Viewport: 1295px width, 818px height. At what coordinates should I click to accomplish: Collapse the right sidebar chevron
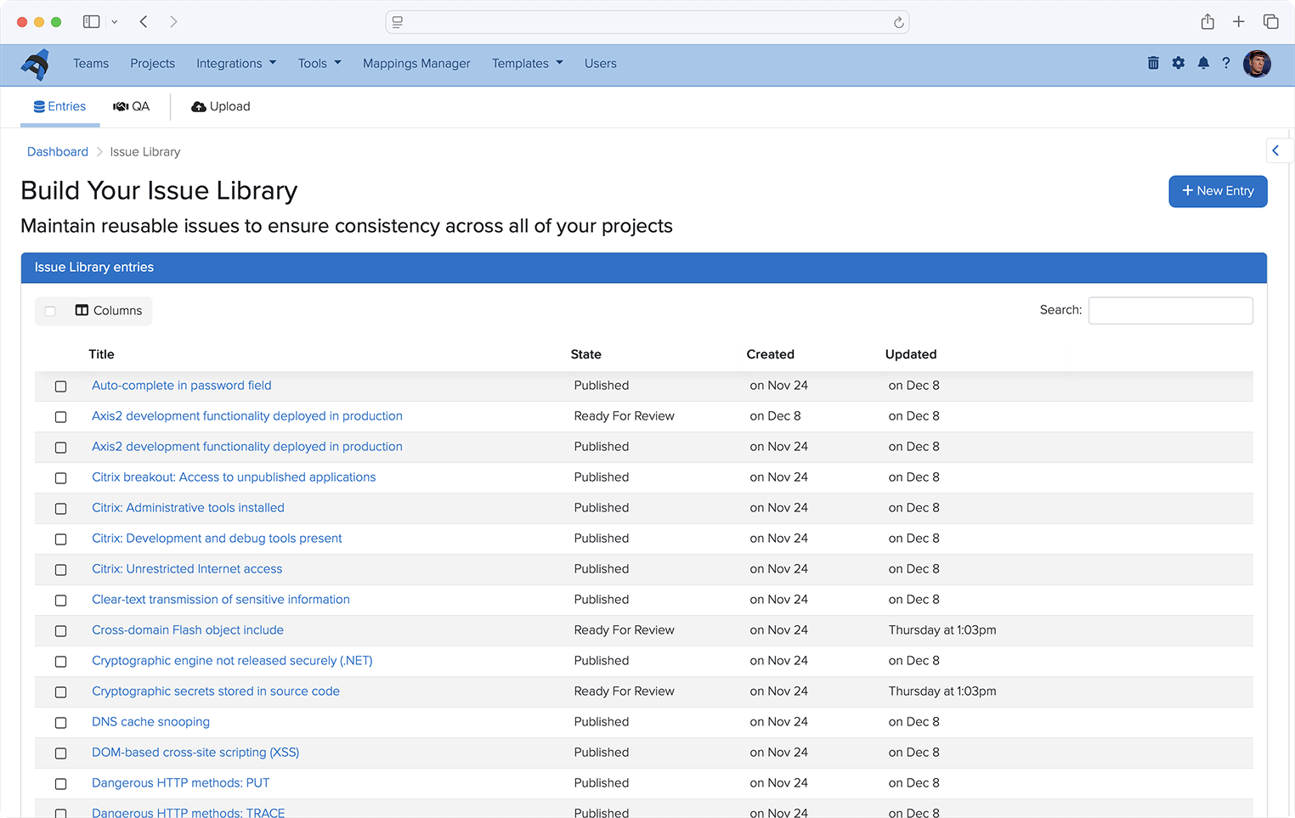tap(1275, 150)
